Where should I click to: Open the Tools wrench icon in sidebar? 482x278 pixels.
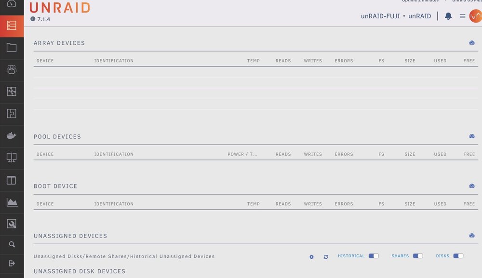[12, 224]
